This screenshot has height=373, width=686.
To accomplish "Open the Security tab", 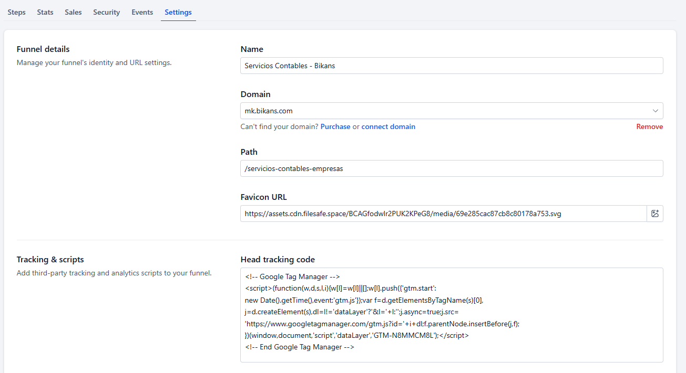I will click(x=107, y=12).
